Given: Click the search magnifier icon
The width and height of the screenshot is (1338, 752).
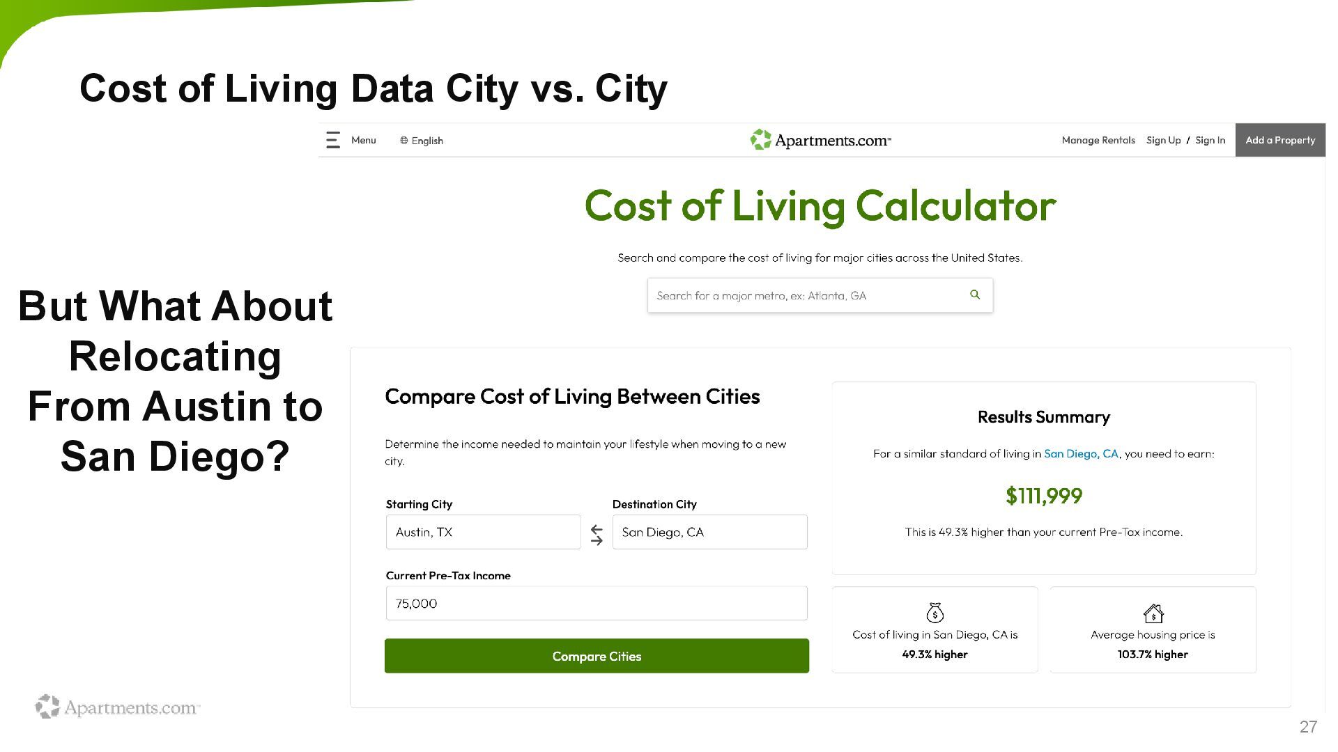Looking at the screenshot, I should click(975, 295).
